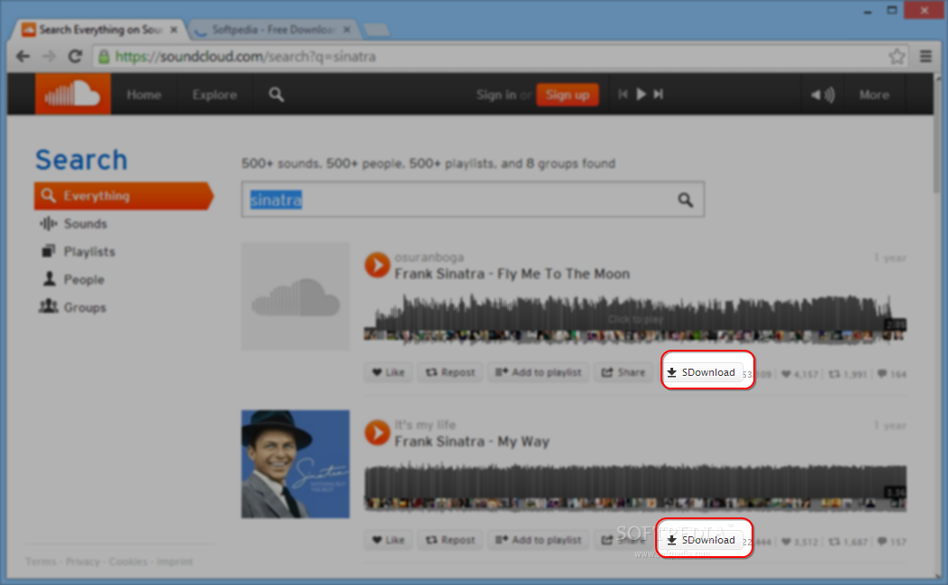
Task: Open uploader osuranboga profile
Action: 429,258
